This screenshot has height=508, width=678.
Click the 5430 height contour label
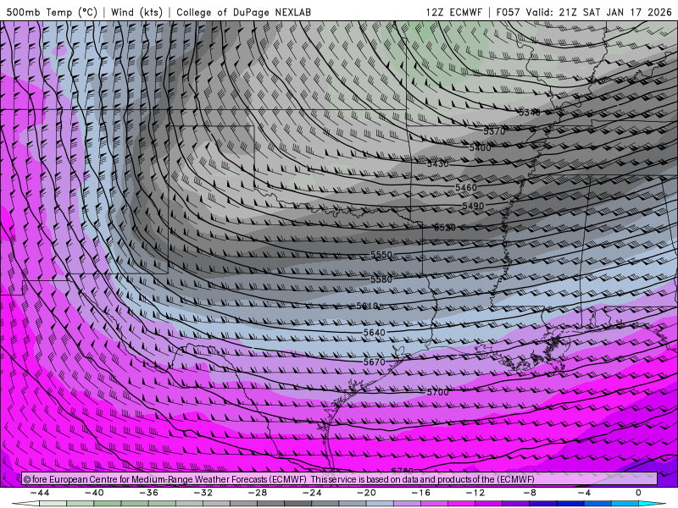(x=437, y=164)
